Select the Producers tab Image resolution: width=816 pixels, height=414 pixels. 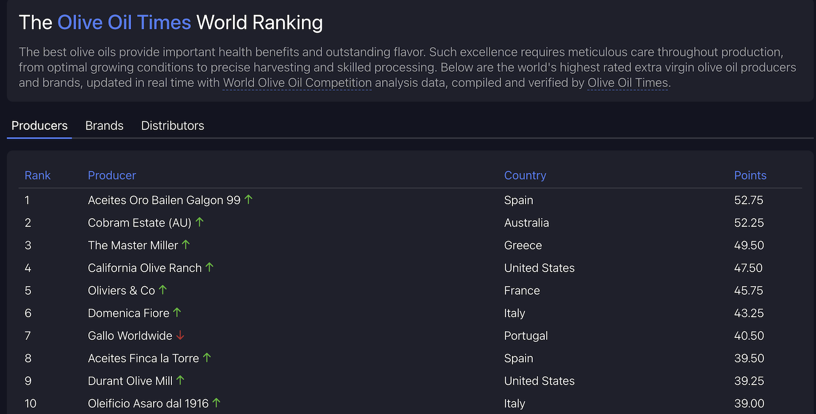tap(40, 126)
